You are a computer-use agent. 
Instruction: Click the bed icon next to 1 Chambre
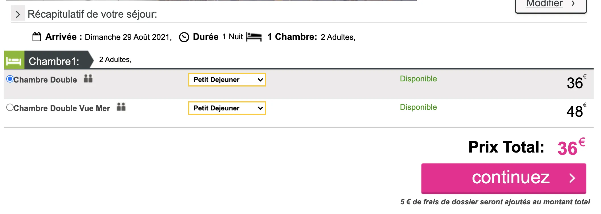(254, 37)
